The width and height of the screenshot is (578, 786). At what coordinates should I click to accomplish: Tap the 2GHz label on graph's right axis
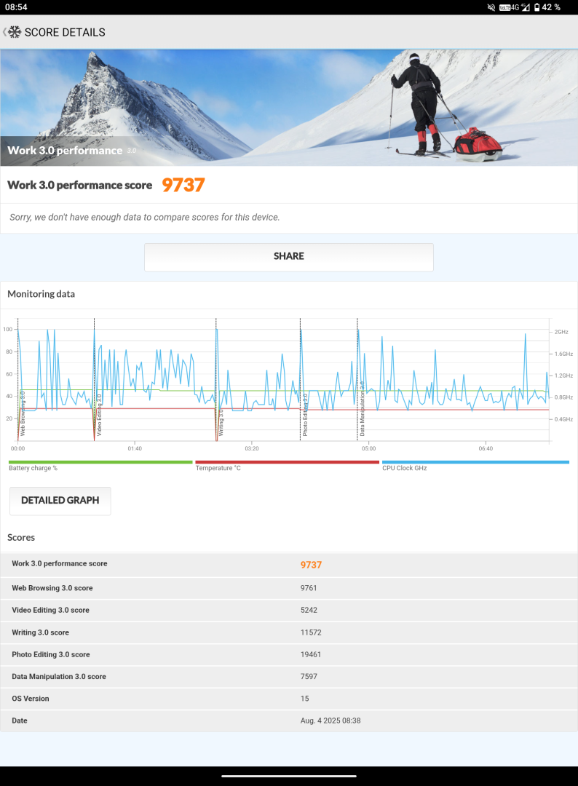click(x=561, y=332)
